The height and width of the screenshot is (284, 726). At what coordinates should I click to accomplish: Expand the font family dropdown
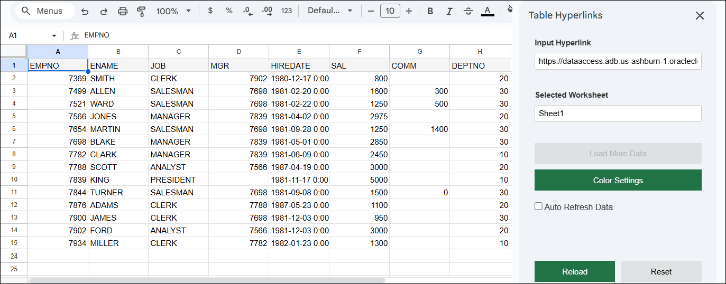pyautogui.click(x=330, y=11)
